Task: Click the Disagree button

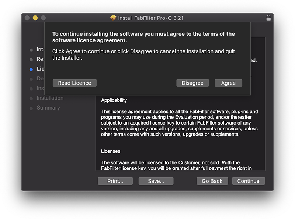Action: pyautogui.click(x=192, y=83)
